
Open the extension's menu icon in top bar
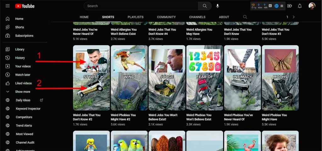click(282, 6)
